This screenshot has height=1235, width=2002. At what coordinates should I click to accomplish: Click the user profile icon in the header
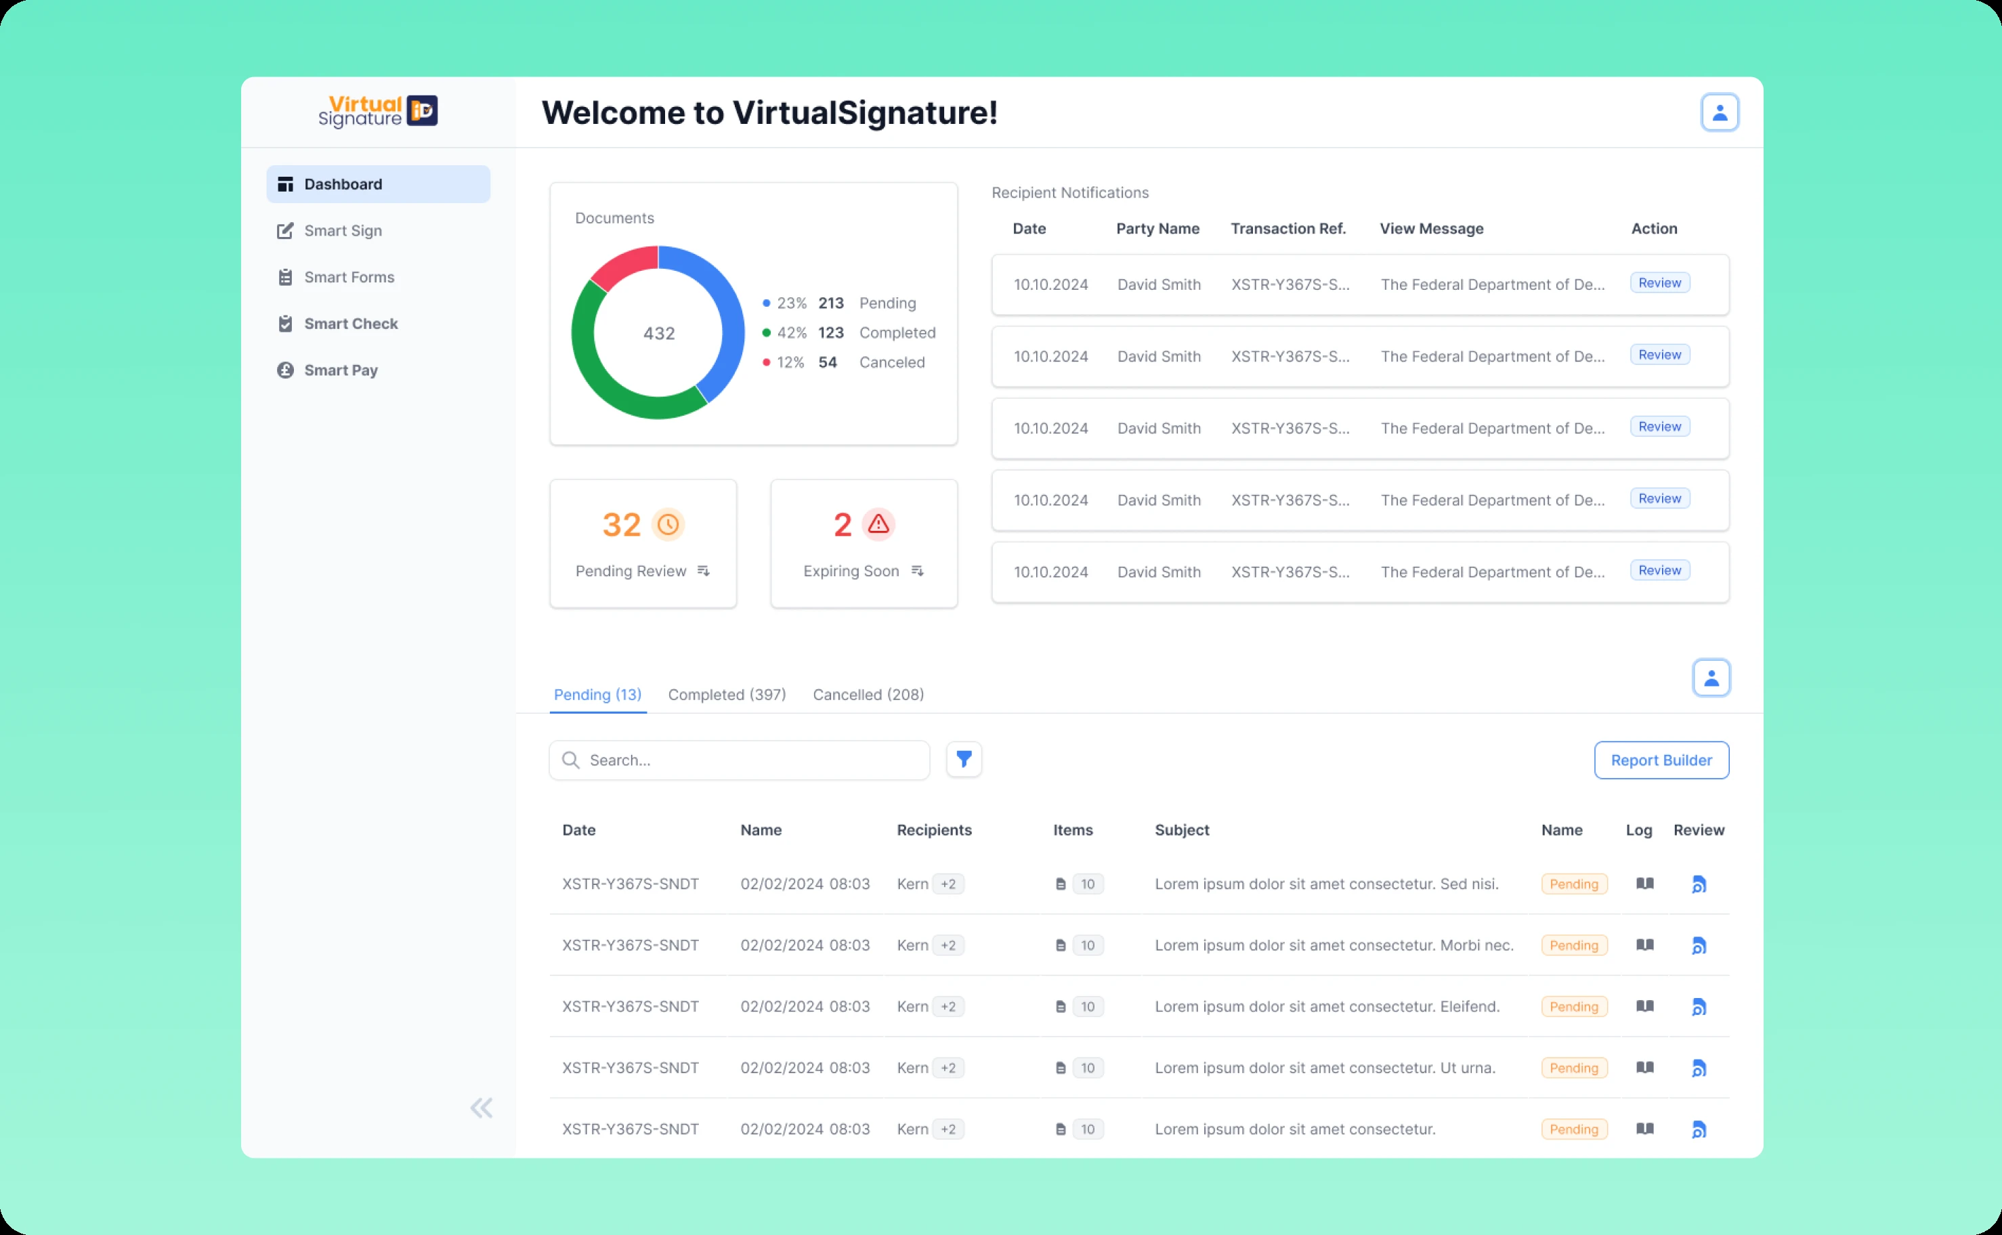(x=1720, y=112)
